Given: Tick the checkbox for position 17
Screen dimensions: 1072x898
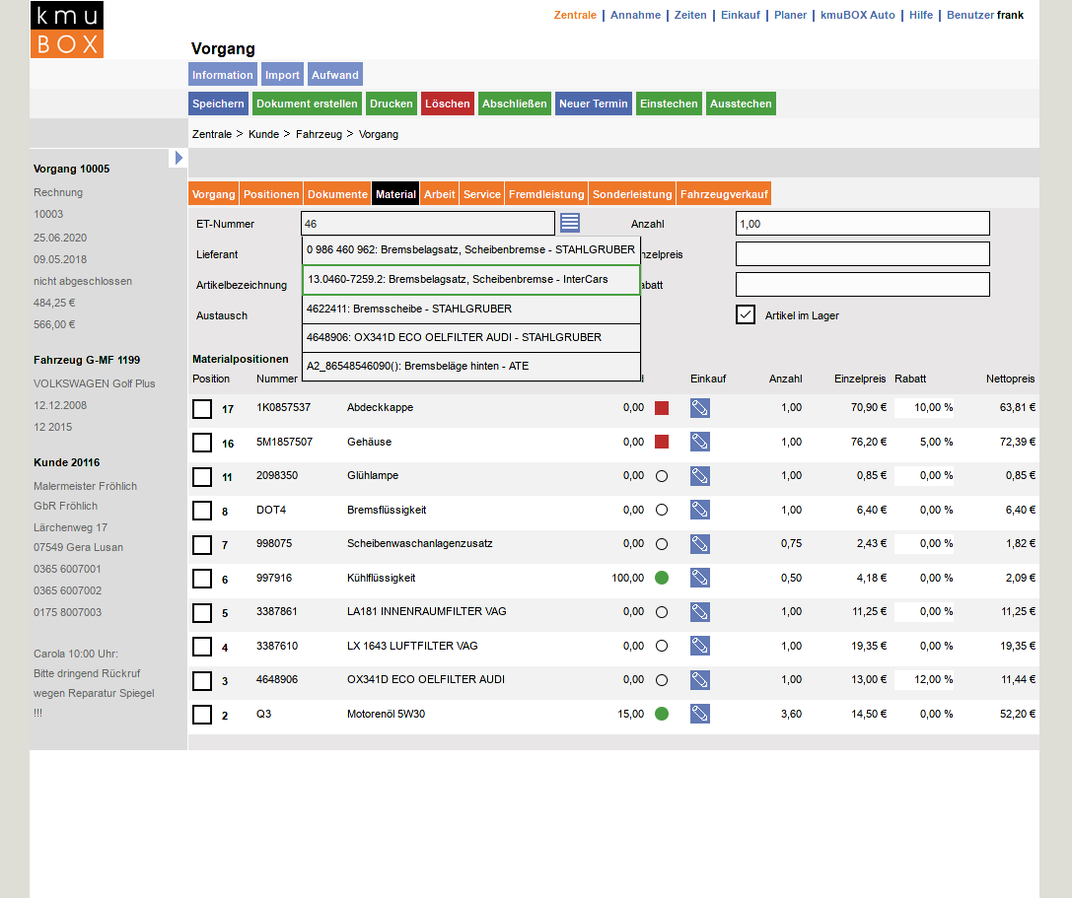Looking at the screenshot, I should (202, 409).
